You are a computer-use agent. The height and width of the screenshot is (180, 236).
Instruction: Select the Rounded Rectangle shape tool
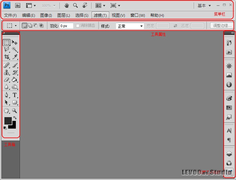(15, 102)
